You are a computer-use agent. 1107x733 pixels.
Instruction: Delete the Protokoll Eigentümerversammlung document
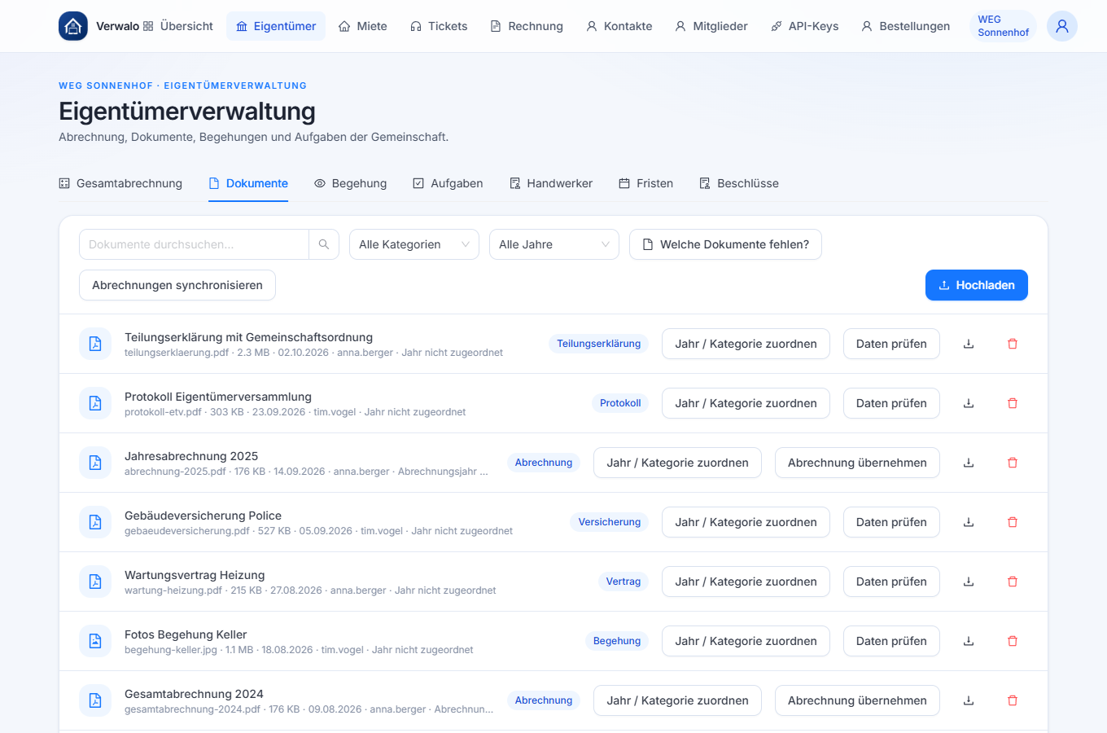point(1013,403)
